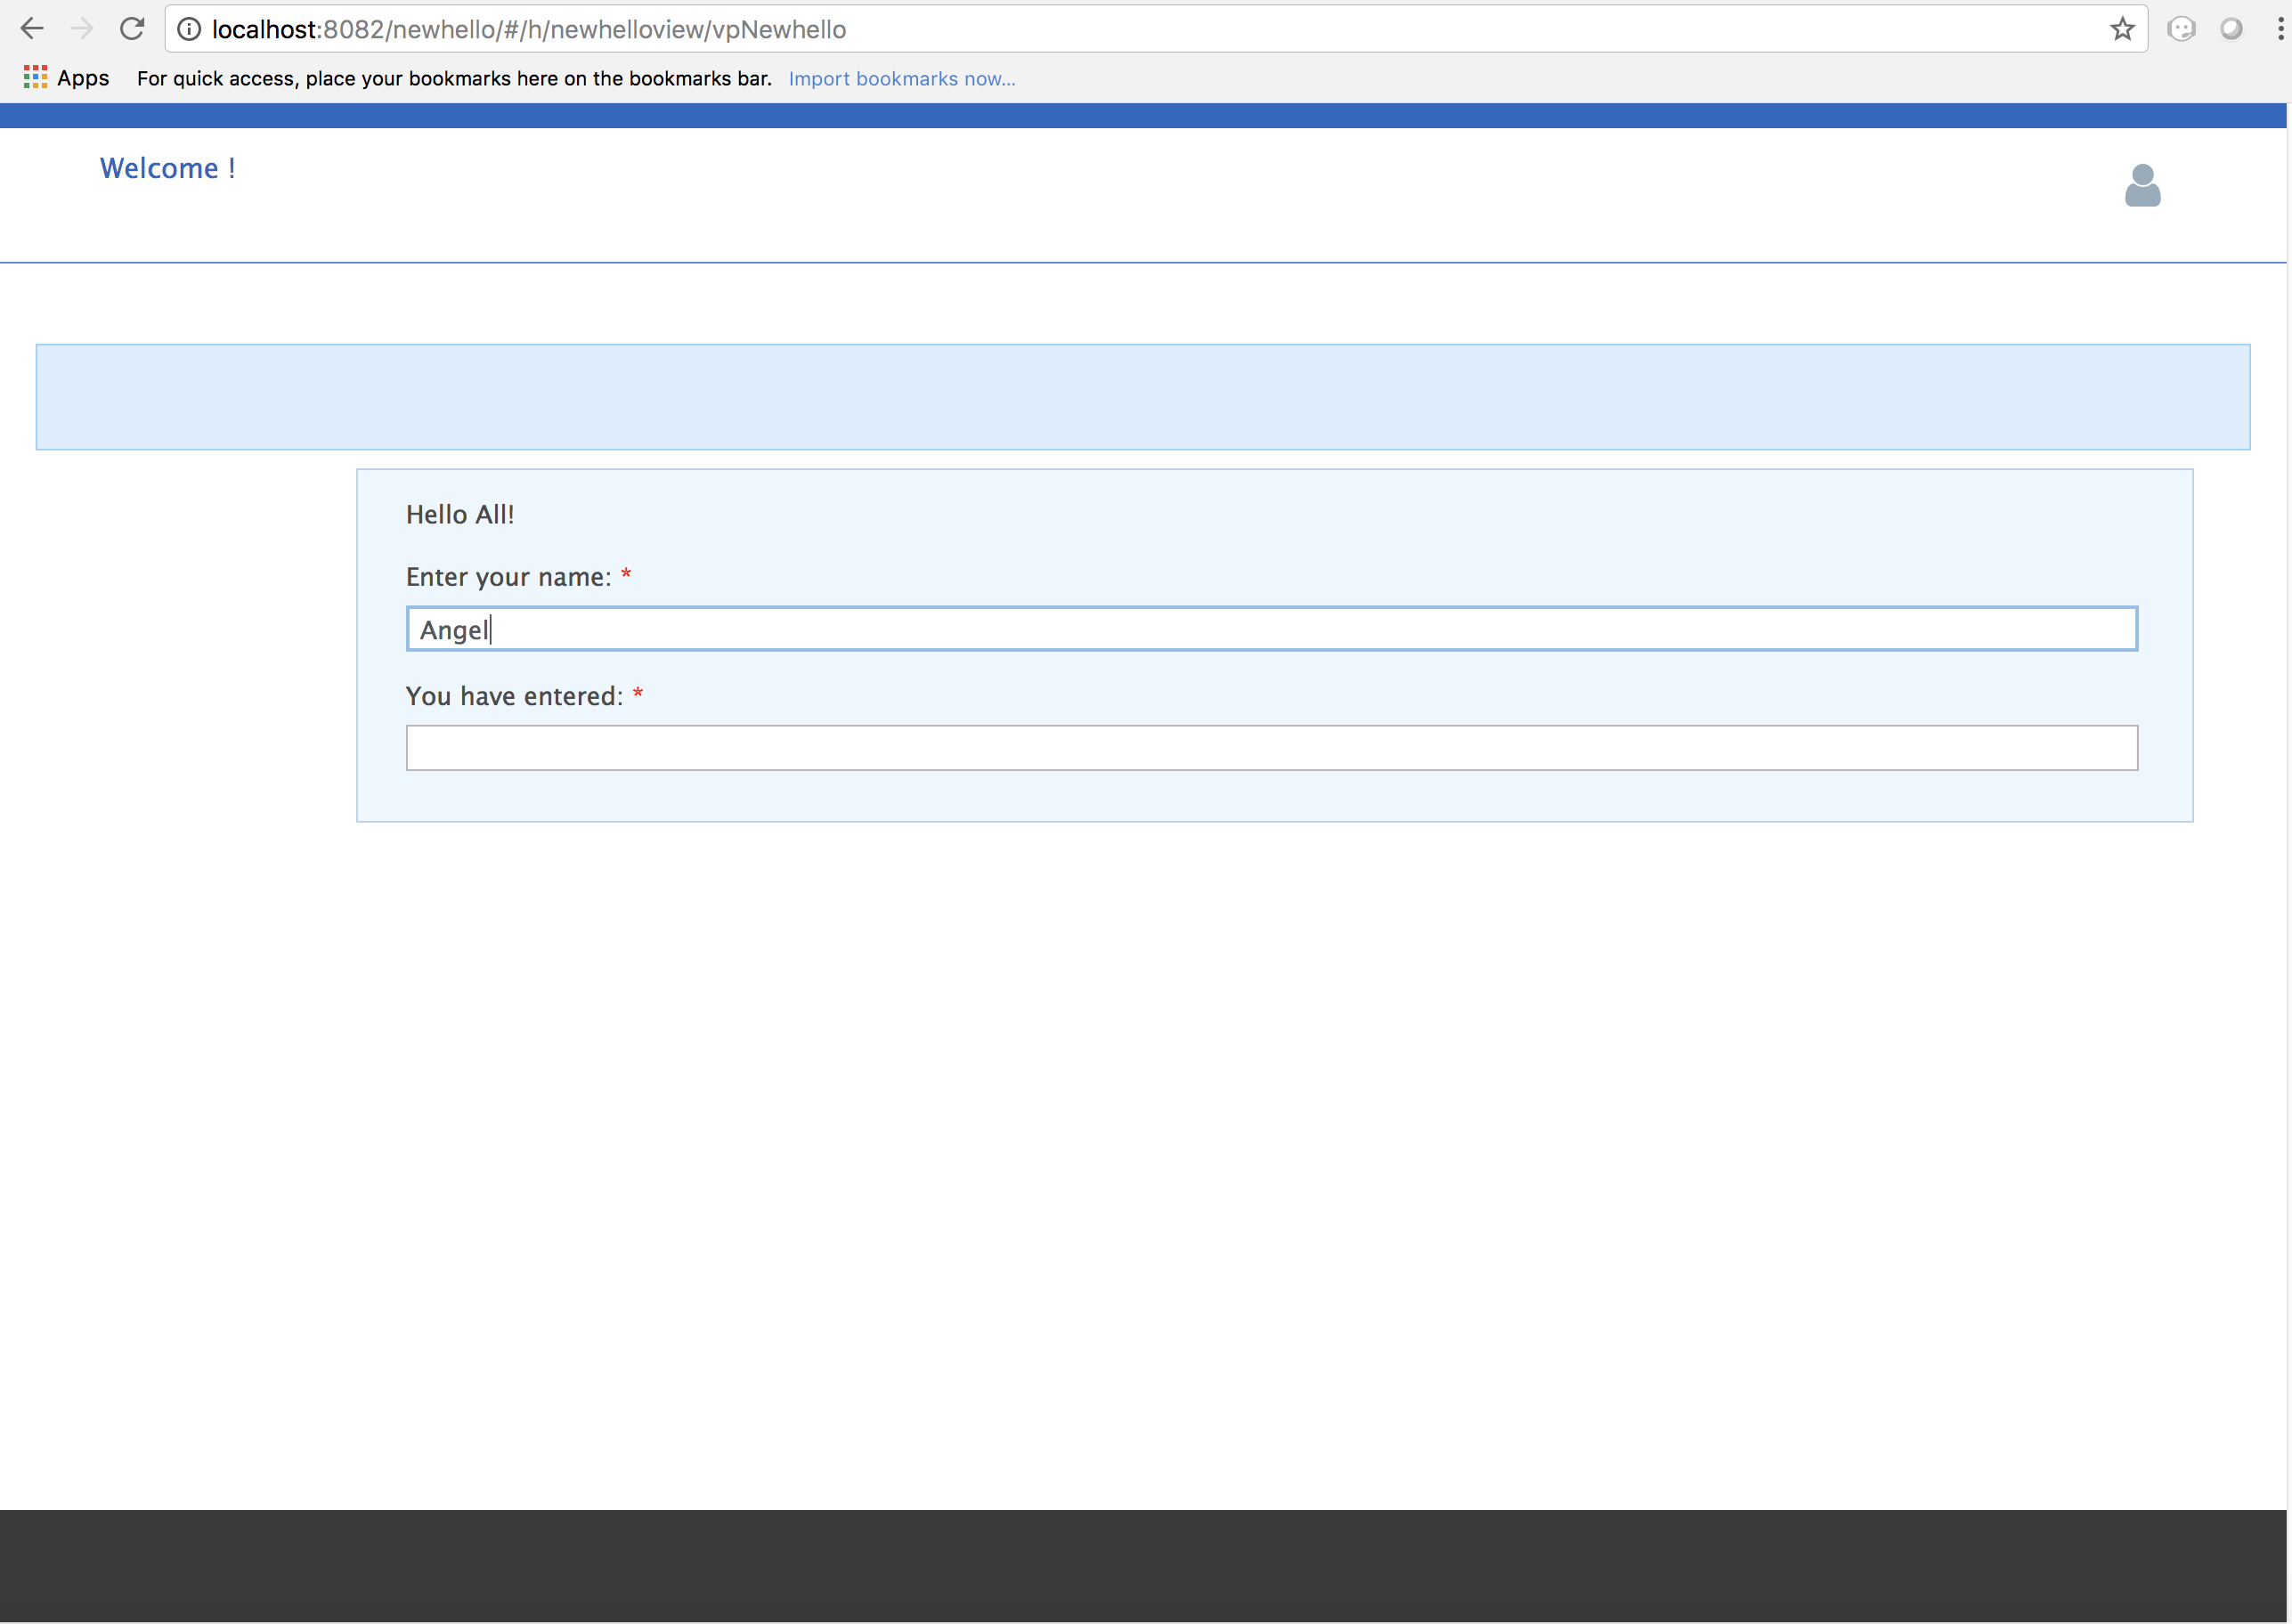Bookmark this page with the star icon
The height and width of the screenshot is (1624, 2292).
[x=2122, y=29]
